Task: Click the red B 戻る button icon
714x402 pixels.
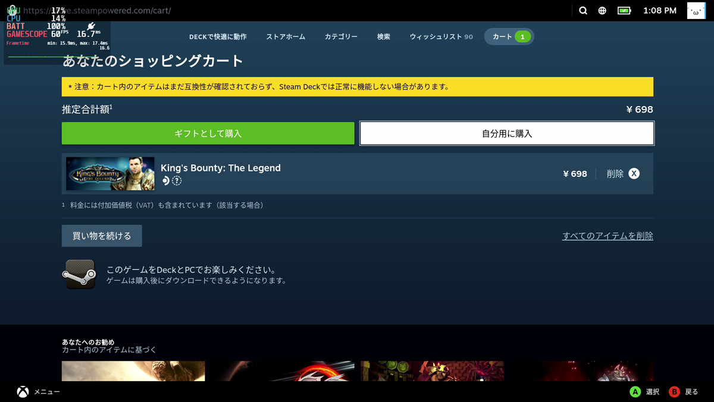Action: (674, 392)
